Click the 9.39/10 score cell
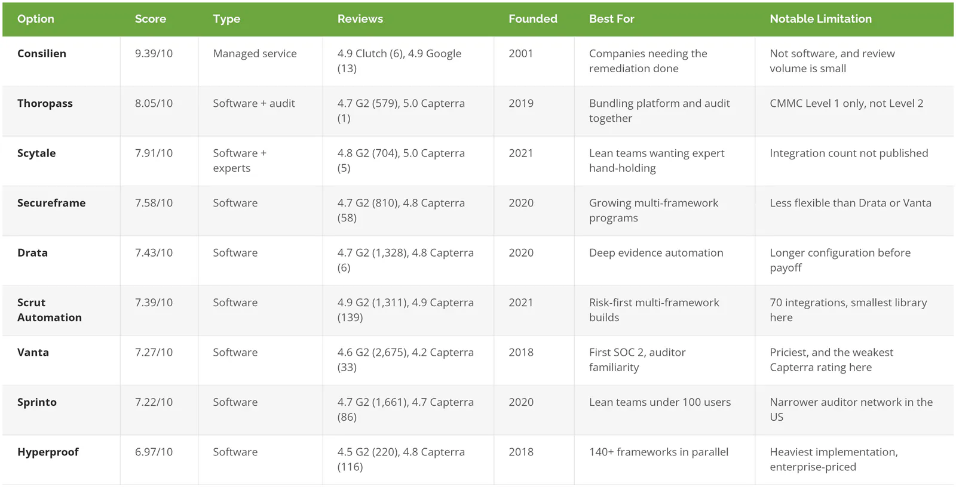This screenshot has height=487, width=956. point(154,54)
